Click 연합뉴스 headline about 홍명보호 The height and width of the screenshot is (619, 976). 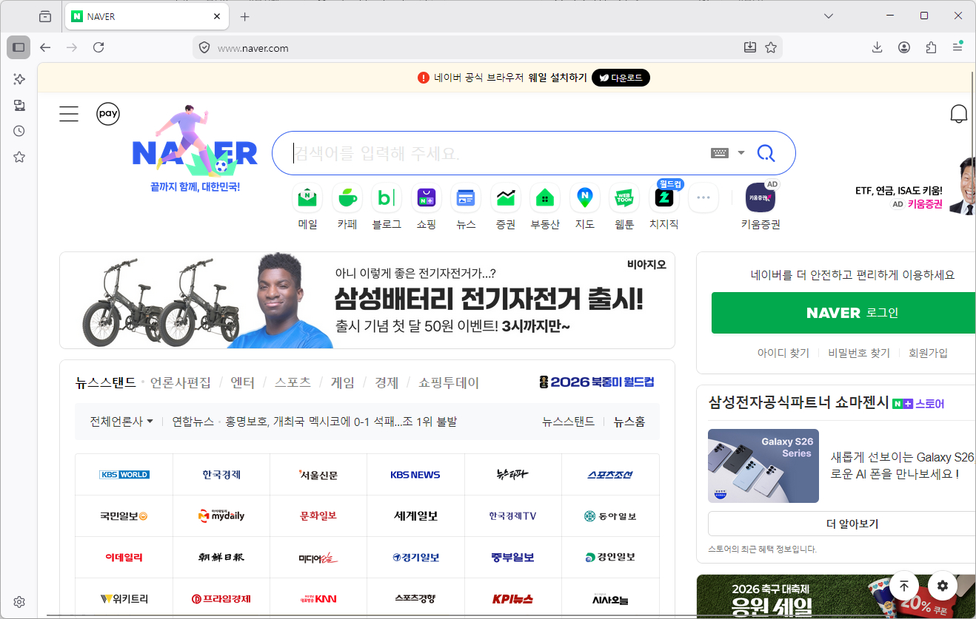341,422
